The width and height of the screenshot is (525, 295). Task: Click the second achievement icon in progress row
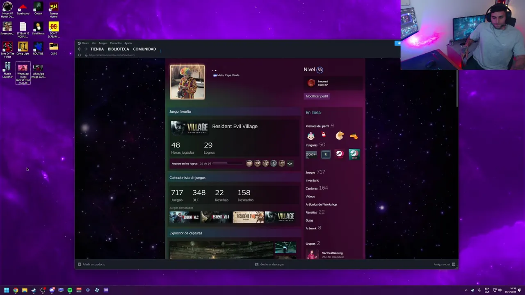point(257,163)
